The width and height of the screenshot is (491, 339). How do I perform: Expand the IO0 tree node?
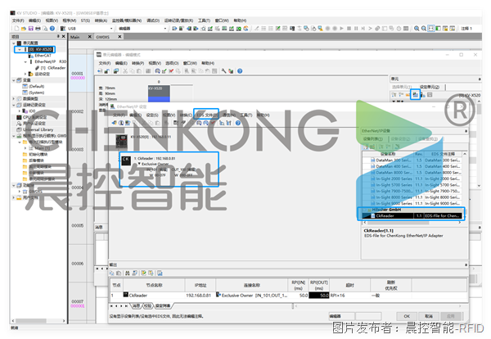(20, 111)
